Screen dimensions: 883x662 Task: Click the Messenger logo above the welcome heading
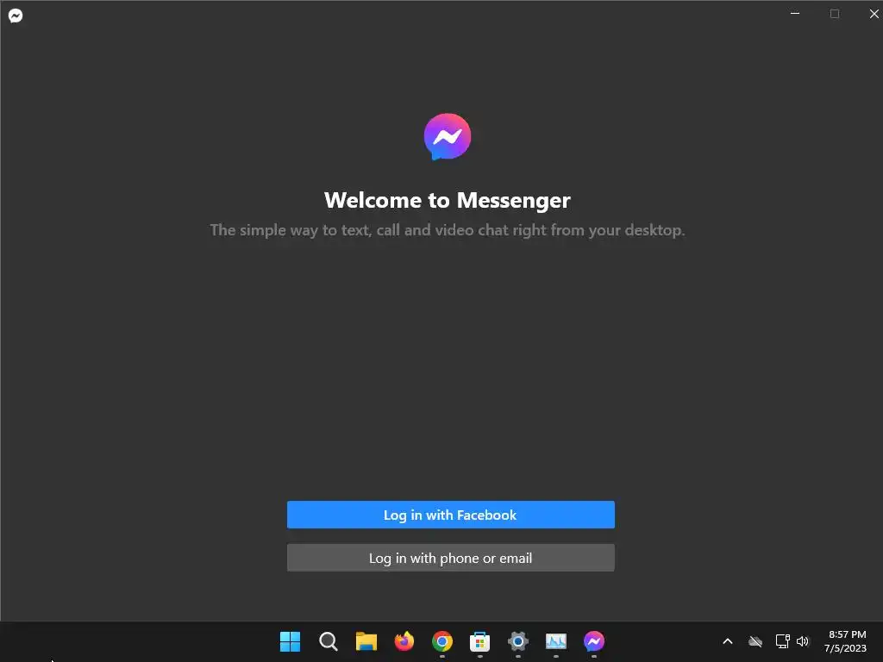[x=448, y=137]
